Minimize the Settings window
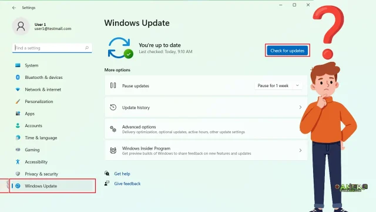Image resolution: width=376 pixels, height=212 pixels. click(281, 5)
